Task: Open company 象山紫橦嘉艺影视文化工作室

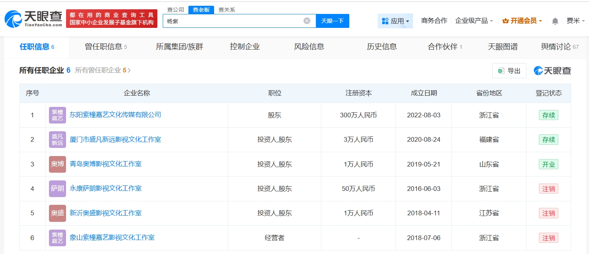Action: [x=112, y=238]
